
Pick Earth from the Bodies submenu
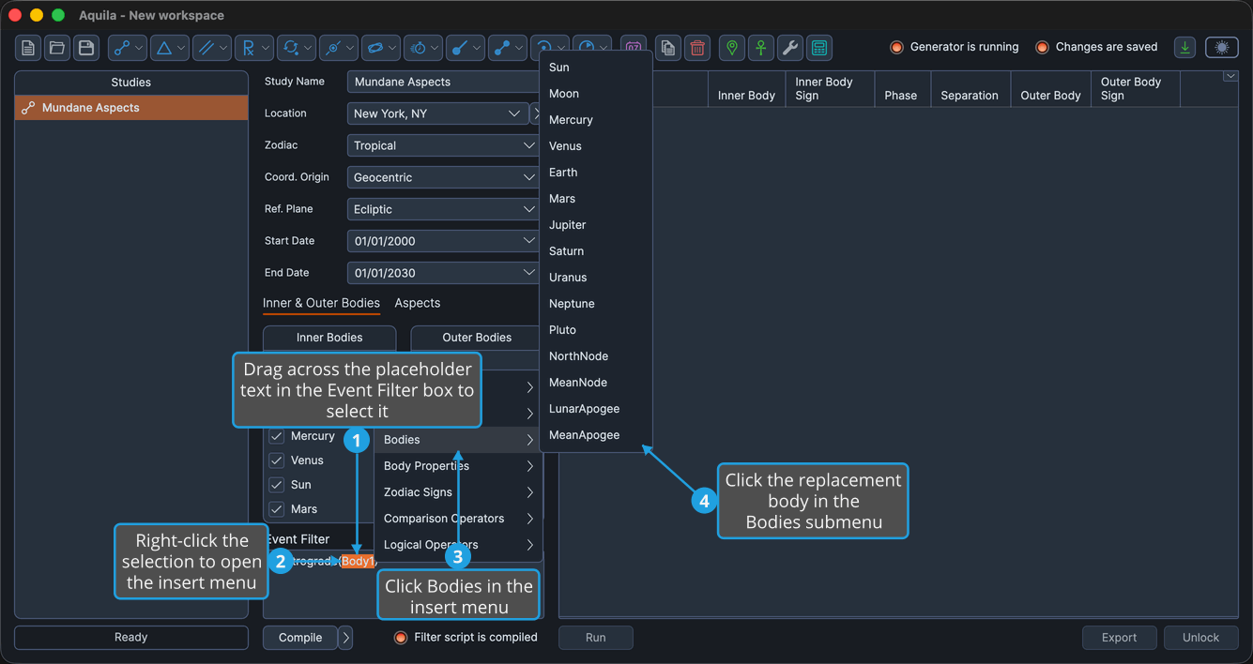596,173
